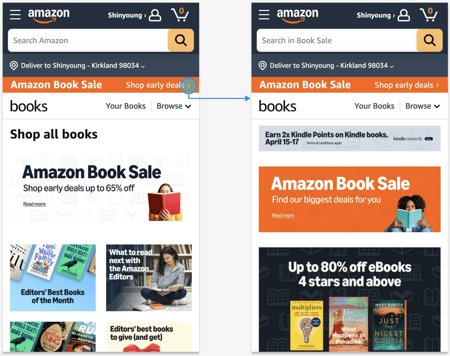Click the search button next to Search in Book Sale

tap(429, 40)
